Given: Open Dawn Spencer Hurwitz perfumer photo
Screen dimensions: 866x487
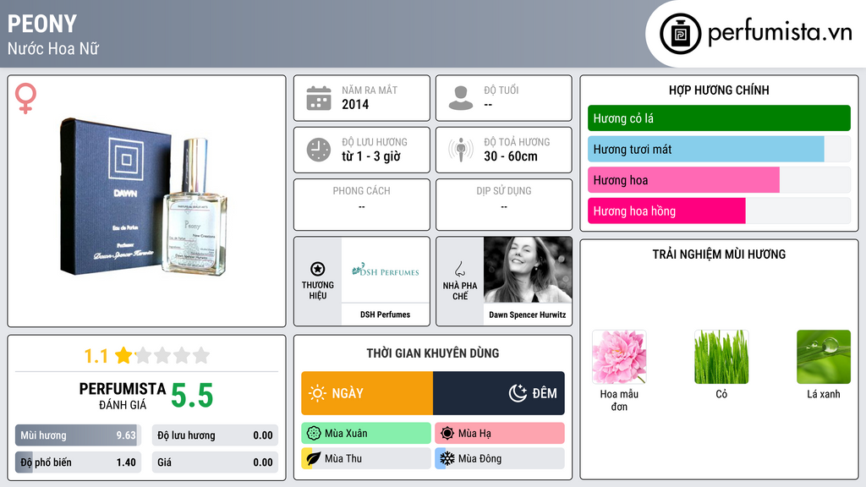Looking at the screenshot, I should click(x=528, y=270).
